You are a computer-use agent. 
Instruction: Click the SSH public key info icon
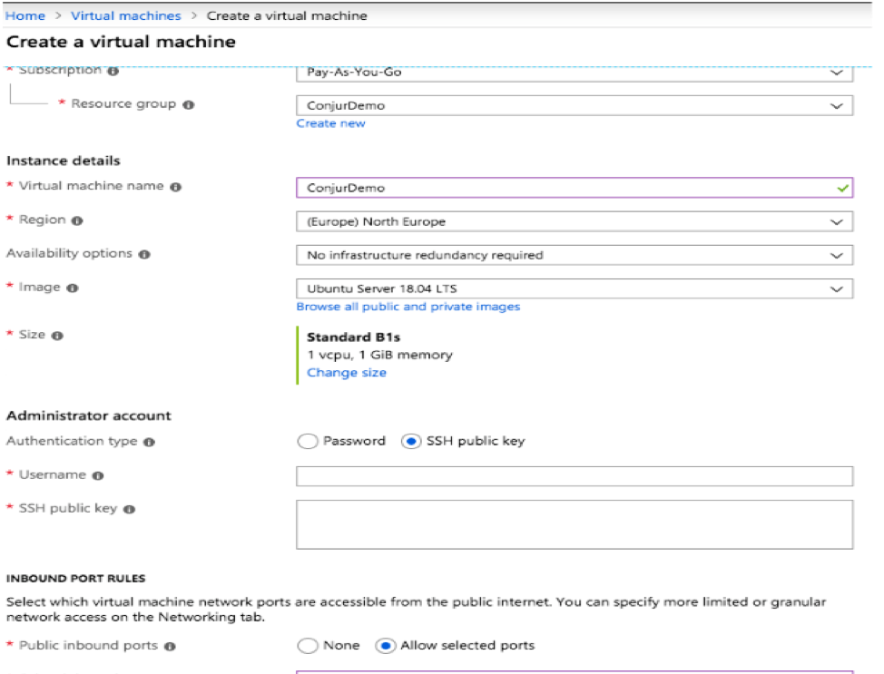[129, 509]
